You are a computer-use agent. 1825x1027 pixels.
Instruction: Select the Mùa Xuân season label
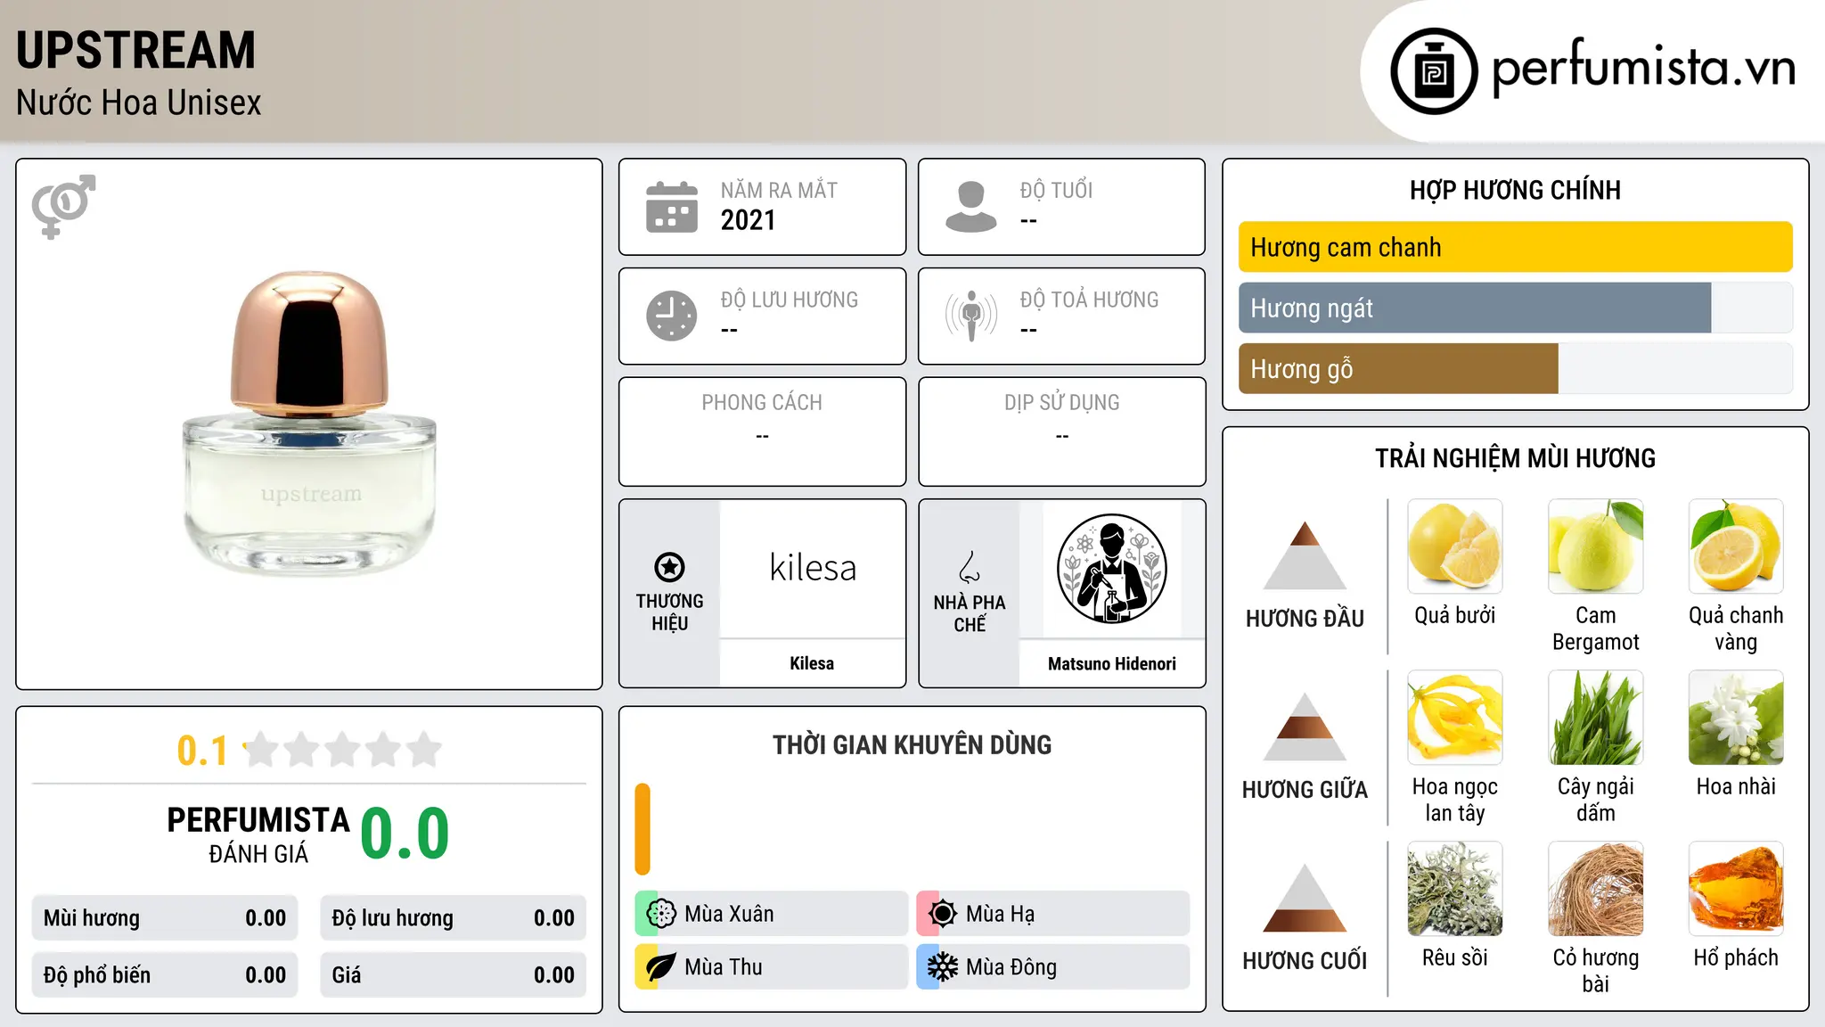[x=729, y=914]
